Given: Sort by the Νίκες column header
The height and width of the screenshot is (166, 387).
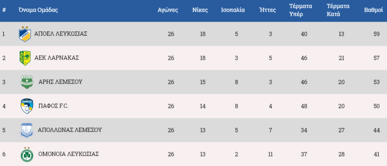Looking at the screenshot, I should 200,10.
